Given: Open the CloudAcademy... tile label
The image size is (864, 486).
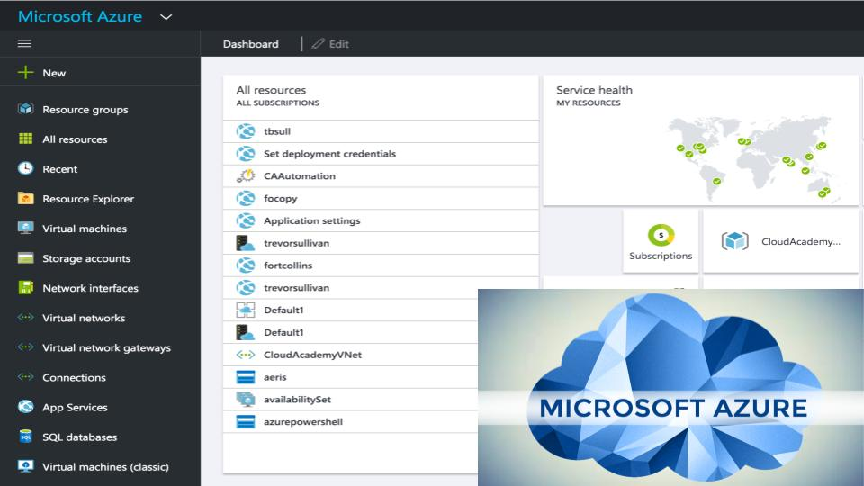Looking at the screenshot, I should (x=801, y=241).
